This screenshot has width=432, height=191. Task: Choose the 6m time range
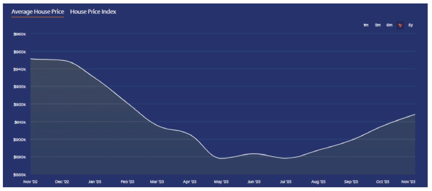389,25
